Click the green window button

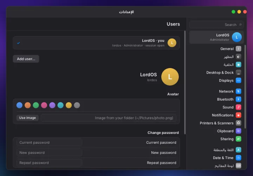pyautogui.click(x=233, y=12)
